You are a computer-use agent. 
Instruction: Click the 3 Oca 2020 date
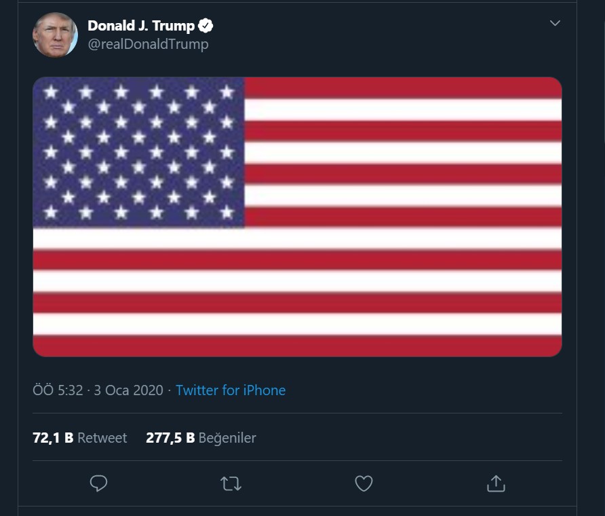[x=129, y=390]
